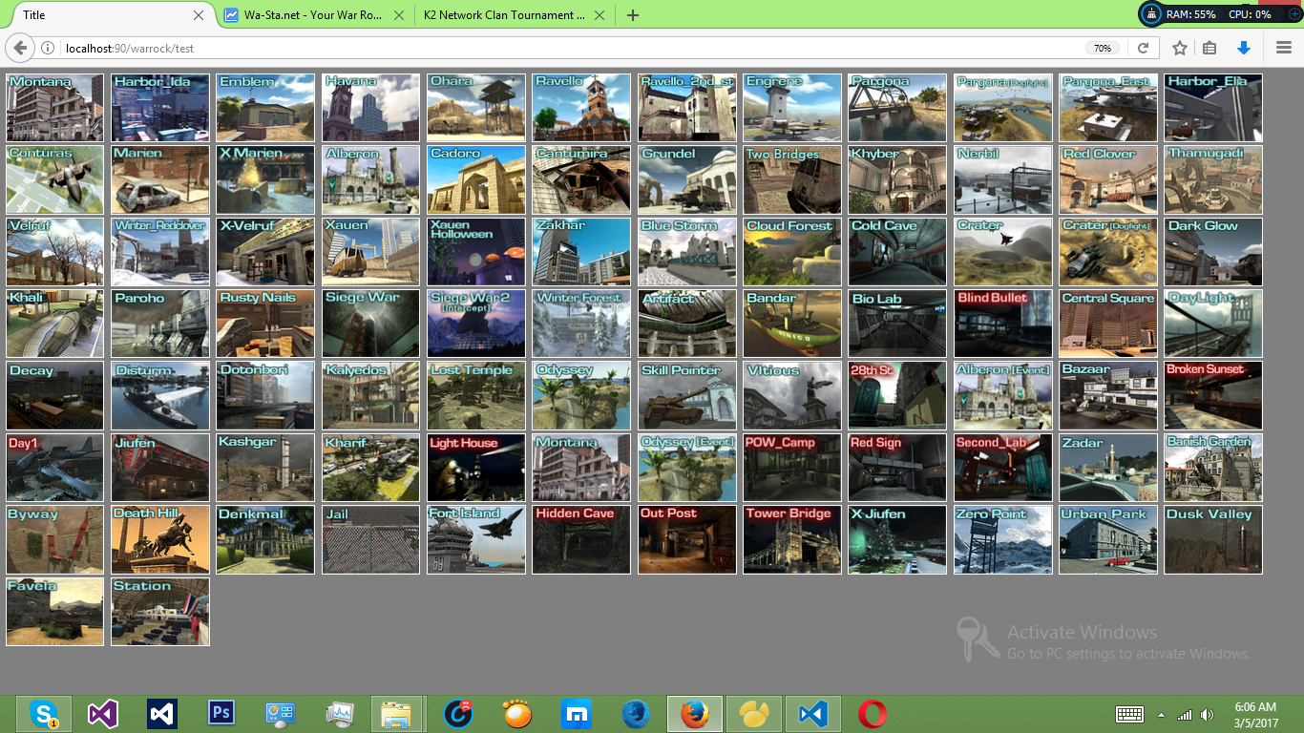Select the Blind Bullet map thumbnail
This screenshot has height=733, width=1304.
pos(1003,324)
